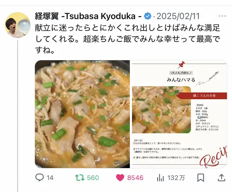Open the 2025/02/11 post date link
This screenshot has height=192, width=232.
178,16
